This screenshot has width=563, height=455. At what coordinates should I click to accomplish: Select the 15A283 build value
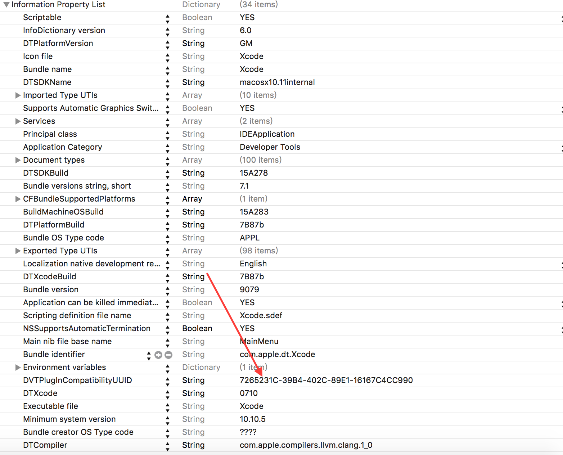point(254,212)
